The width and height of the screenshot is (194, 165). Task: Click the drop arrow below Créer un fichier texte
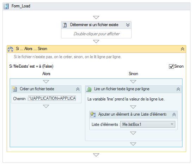pyautogui.click(x=46, y=106)
